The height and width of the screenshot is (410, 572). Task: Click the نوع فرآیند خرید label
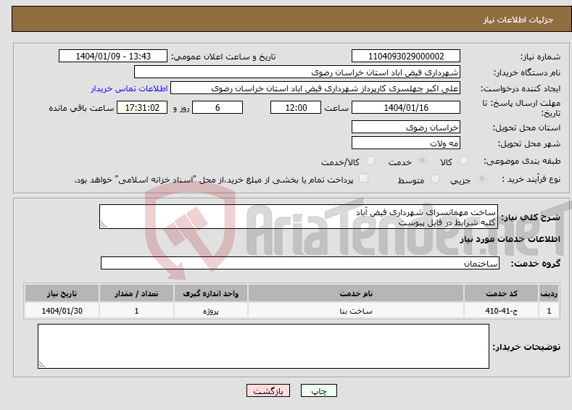click(x=531, y=179)
